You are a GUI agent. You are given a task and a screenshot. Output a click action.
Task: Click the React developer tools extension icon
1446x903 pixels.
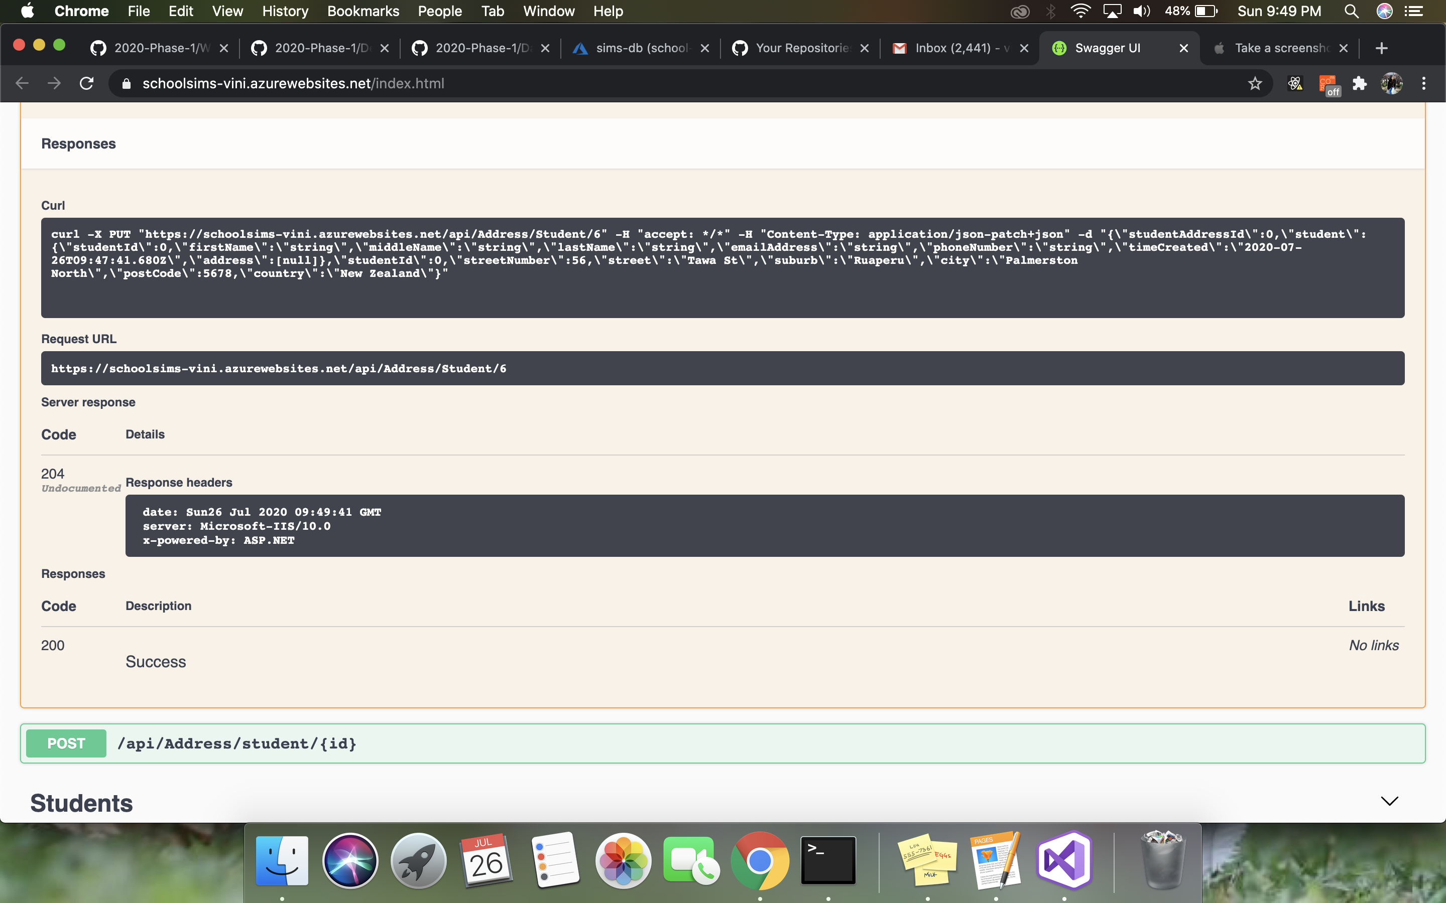[1295, 84]
